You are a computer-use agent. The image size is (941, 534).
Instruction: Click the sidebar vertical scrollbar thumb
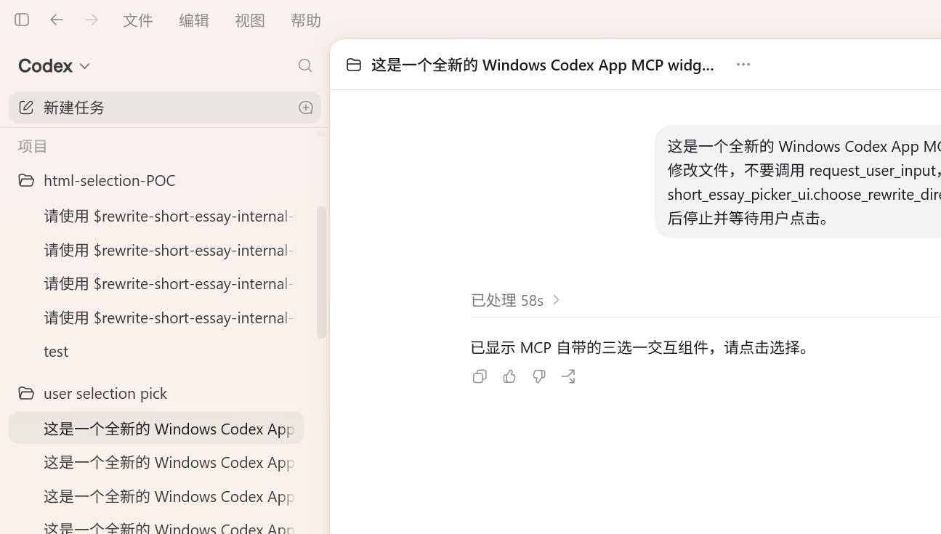click(x=321, y=272)
